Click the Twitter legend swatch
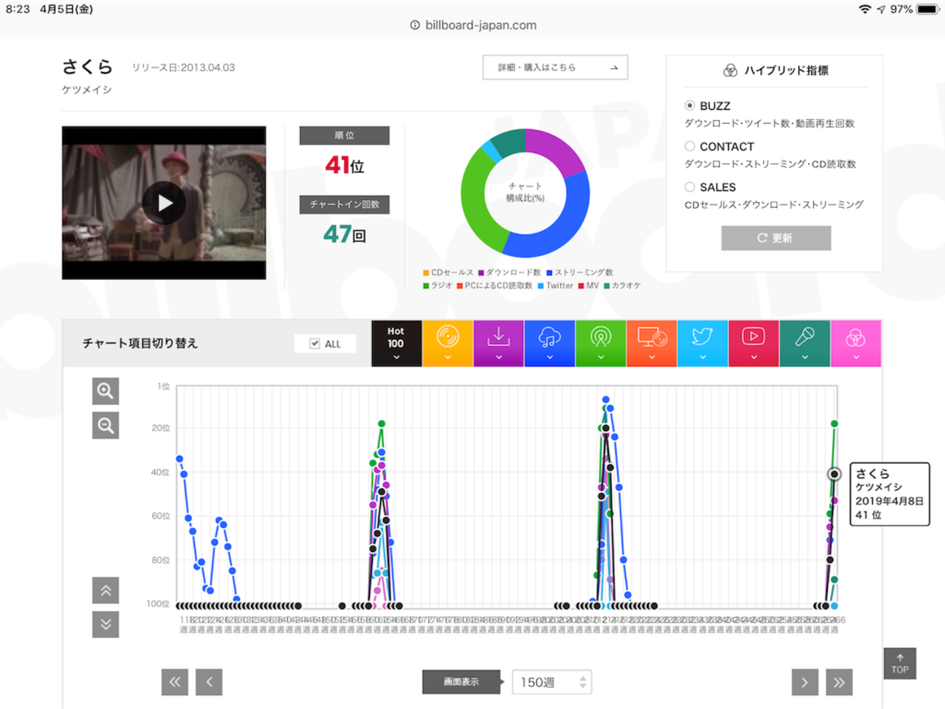Screen dimensions: 945x709 (x=541, y=286)
